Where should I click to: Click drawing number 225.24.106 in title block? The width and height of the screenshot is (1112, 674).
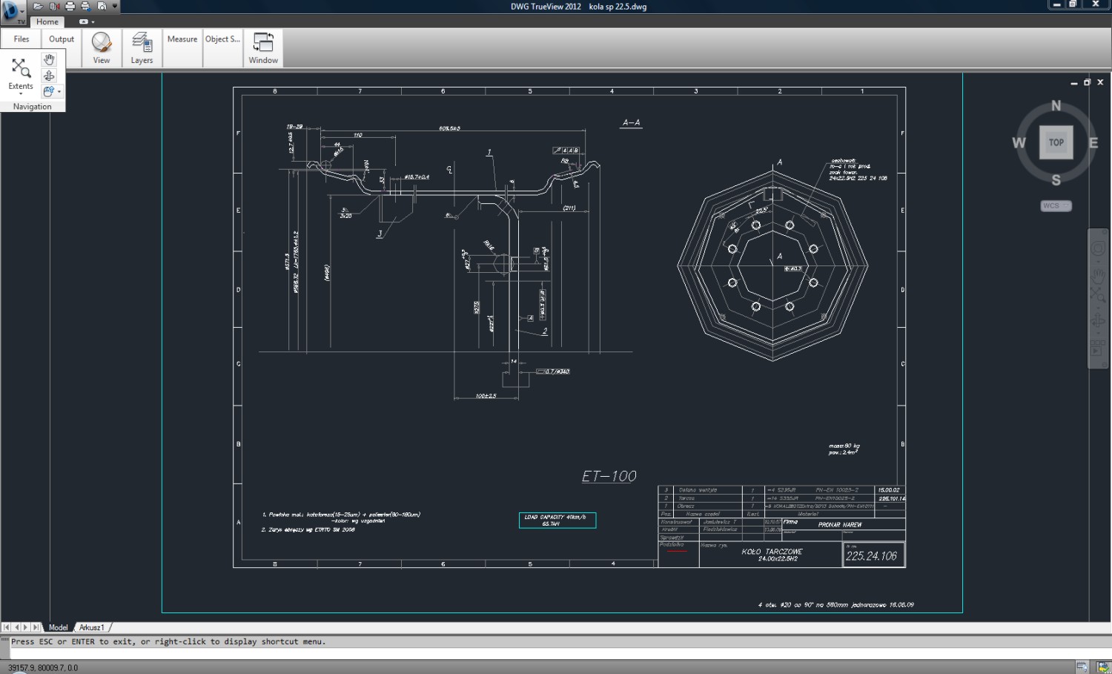click(x=872, y=556)
